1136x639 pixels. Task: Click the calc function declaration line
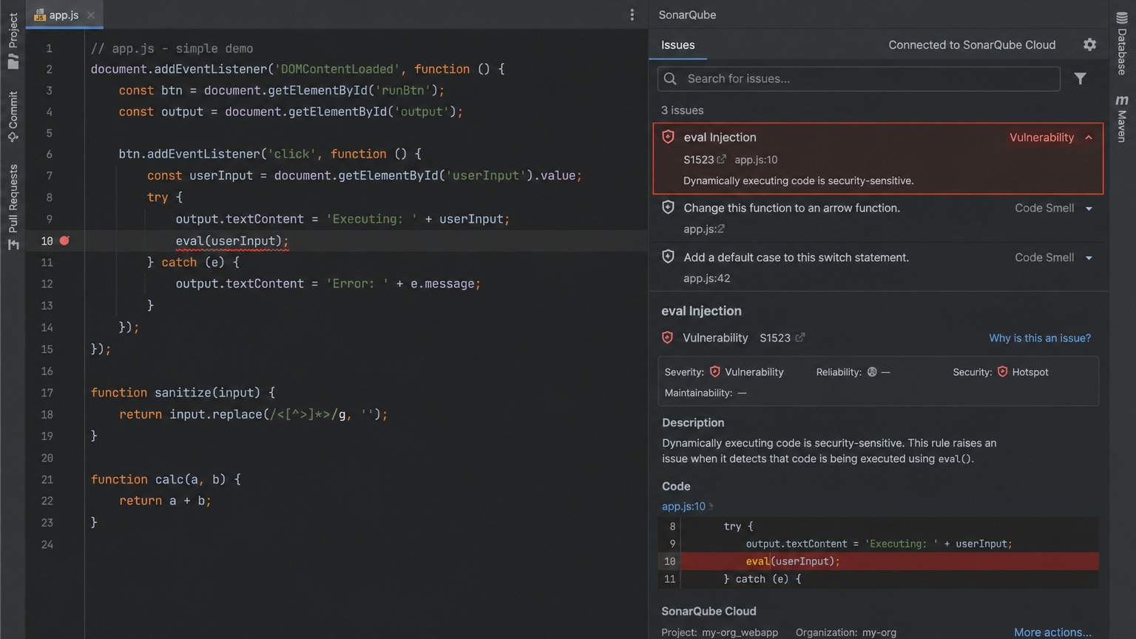click(166, 479)
